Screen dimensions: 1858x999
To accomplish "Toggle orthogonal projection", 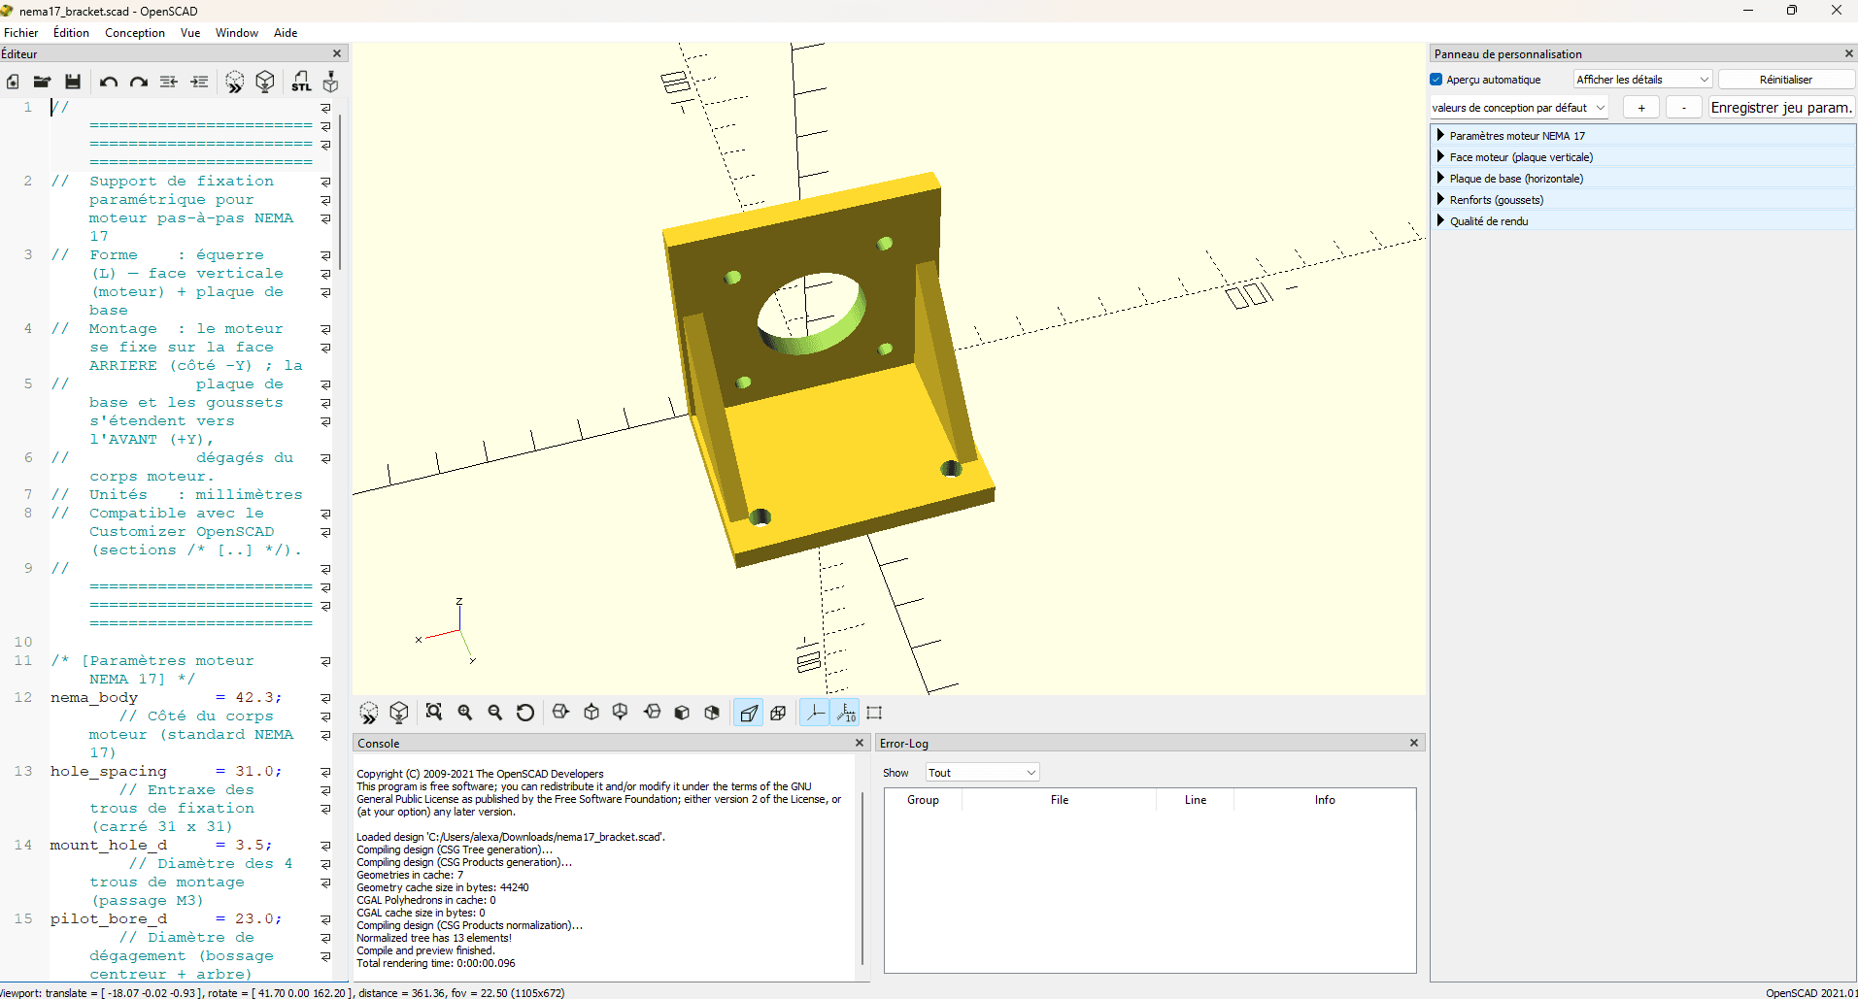I will (x=778, y=713).
